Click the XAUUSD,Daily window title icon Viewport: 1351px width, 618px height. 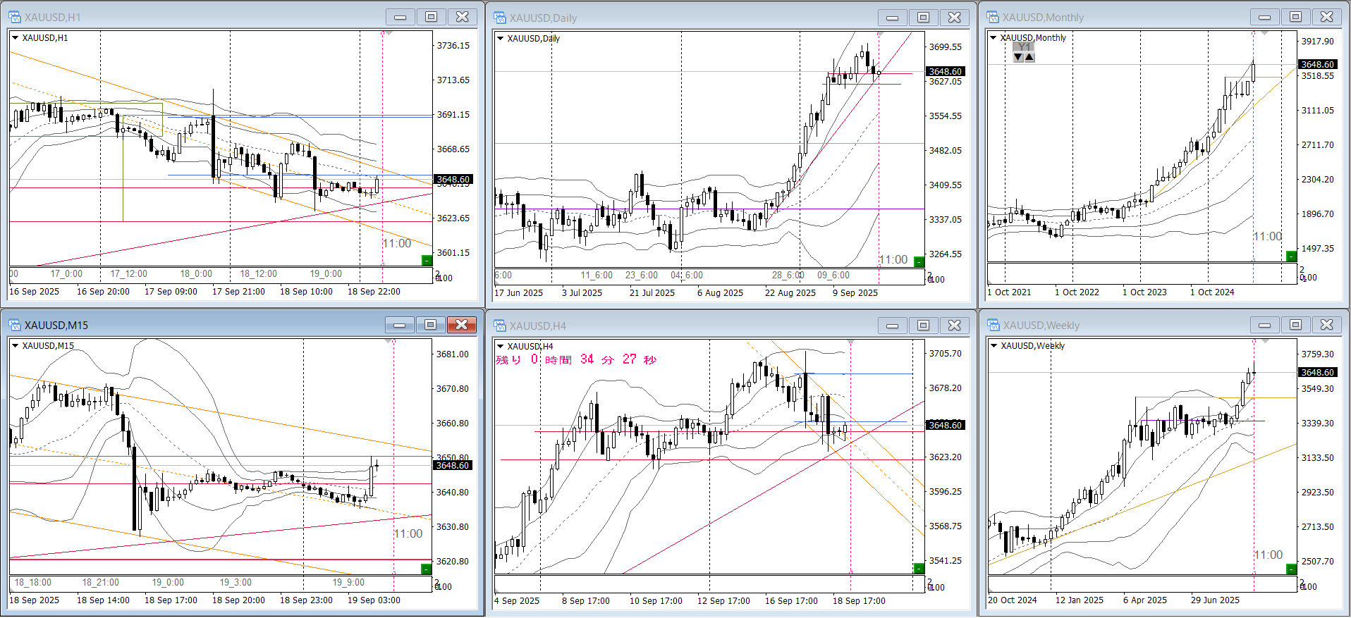pyautogui.click(x=500, y=18)
